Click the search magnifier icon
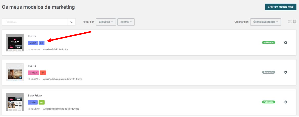 pos(71,22)
